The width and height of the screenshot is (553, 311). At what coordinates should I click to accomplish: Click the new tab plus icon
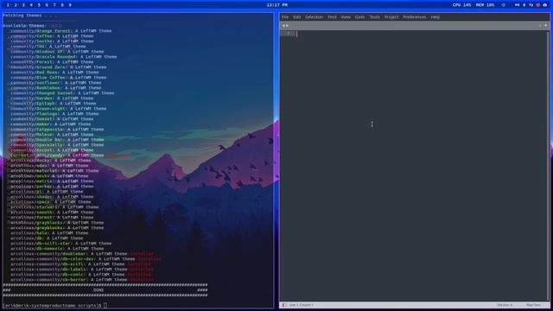540,26
